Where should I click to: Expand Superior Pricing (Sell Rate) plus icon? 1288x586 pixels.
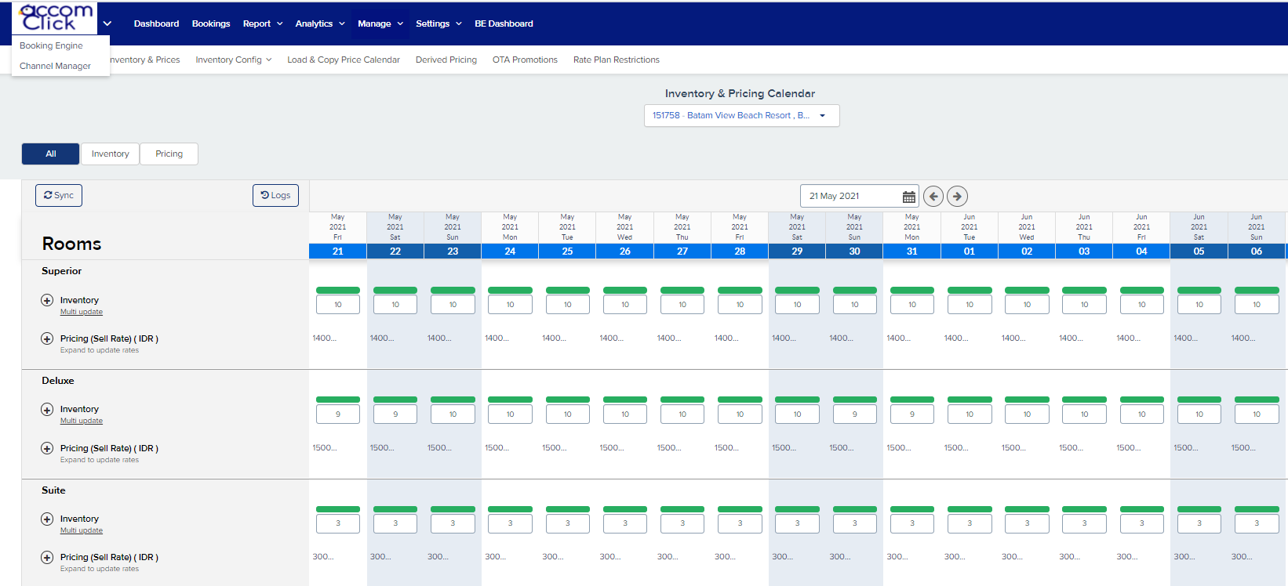[x=47, y=339]
